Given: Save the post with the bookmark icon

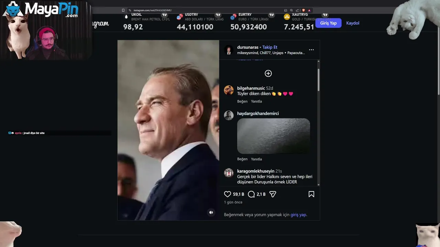Looking at the screenshot, I should (311, 194).
